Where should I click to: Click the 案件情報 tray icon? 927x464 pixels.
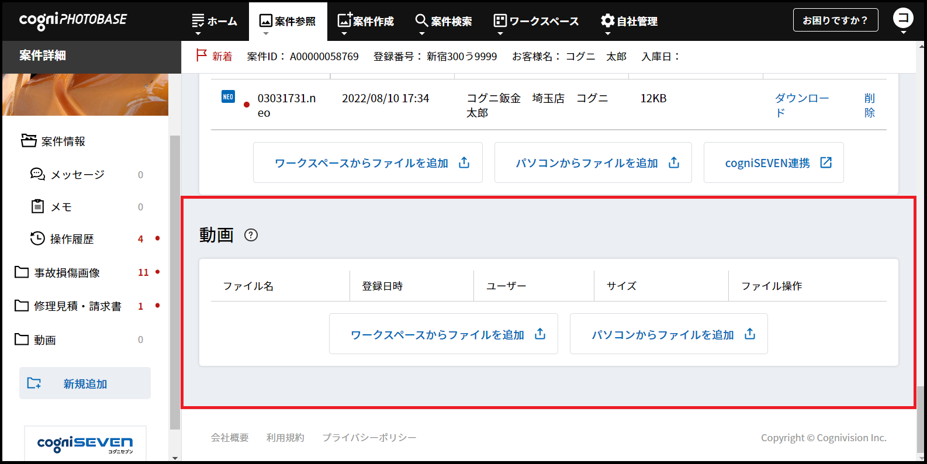tap(29, 141)
